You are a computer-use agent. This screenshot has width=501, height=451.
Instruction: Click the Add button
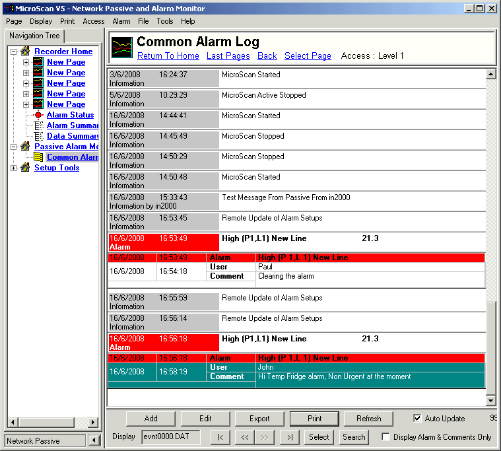pos(150,419)
